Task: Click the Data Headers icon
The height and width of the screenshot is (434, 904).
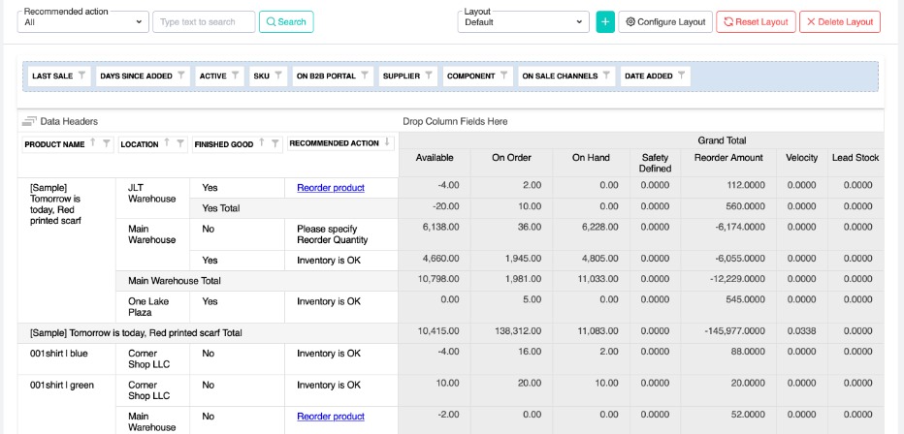Action: [29, 121]
